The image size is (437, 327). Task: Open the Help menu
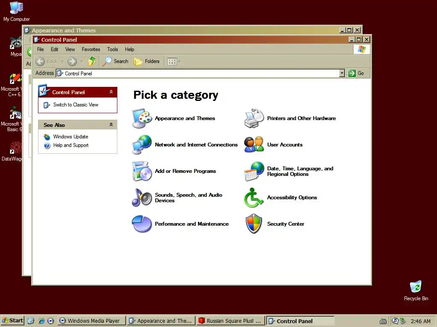click(129, 49)
